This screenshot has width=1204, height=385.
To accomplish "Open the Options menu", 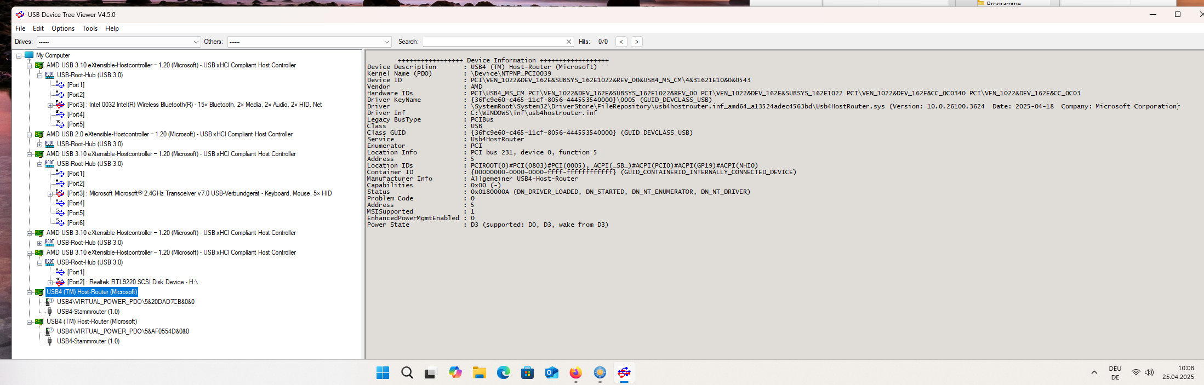I will (x=63, y=28).
